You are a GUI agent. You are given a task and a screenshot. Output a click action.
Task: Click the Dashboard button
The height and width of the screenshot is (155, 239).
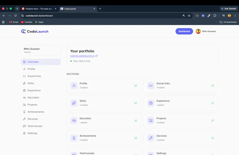coord(184,31)
